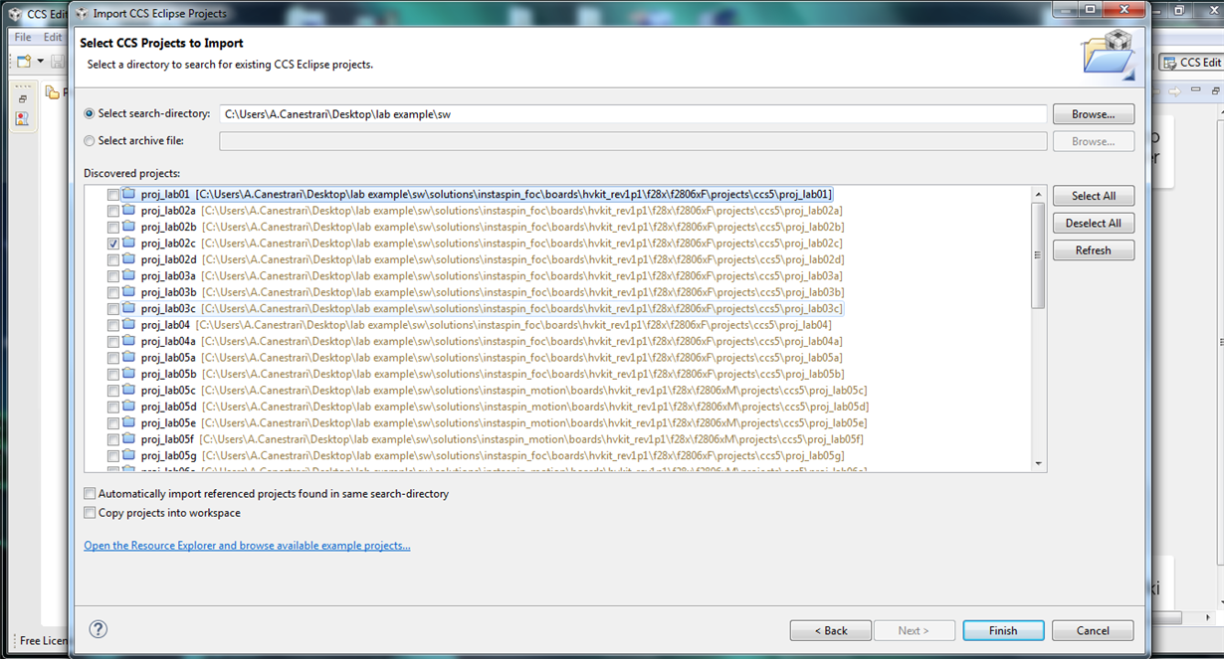Select the proj_lab04a project row text
The height and width of the screenshot is (659, 1224).
[x=493, y=341]
